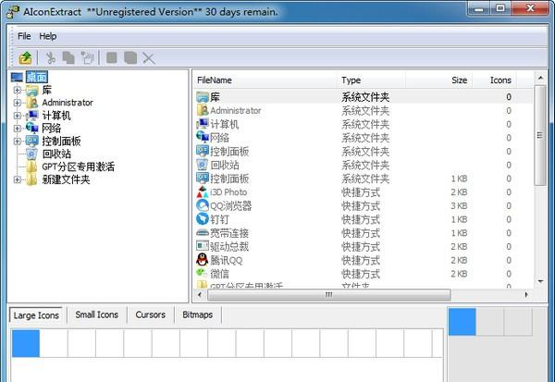Image resolution: width=555 pixels, height=382 pixels.
Task: Select 新建文件夹 in the folder tree
Action: pyautogui.click(x=66, y=179)
